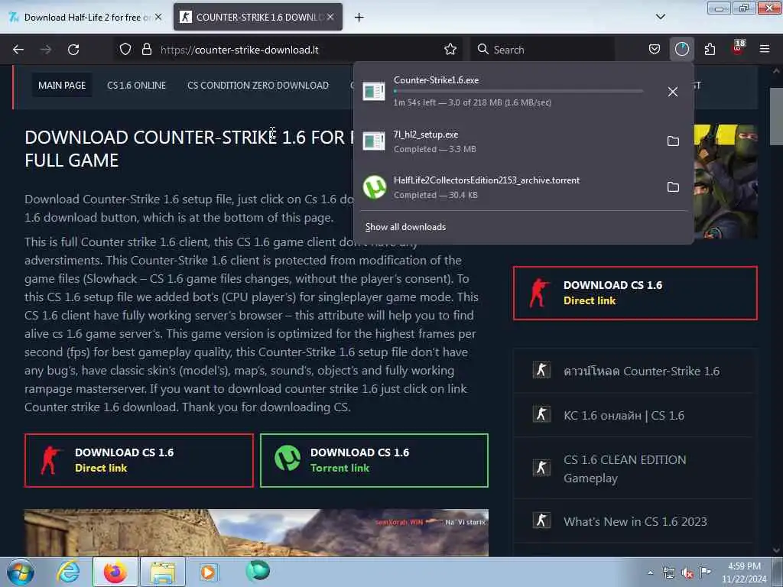Open the Windows Start menu
This screenshot has height=587, width=783.
pyautogui.click(x=21, y=572)
